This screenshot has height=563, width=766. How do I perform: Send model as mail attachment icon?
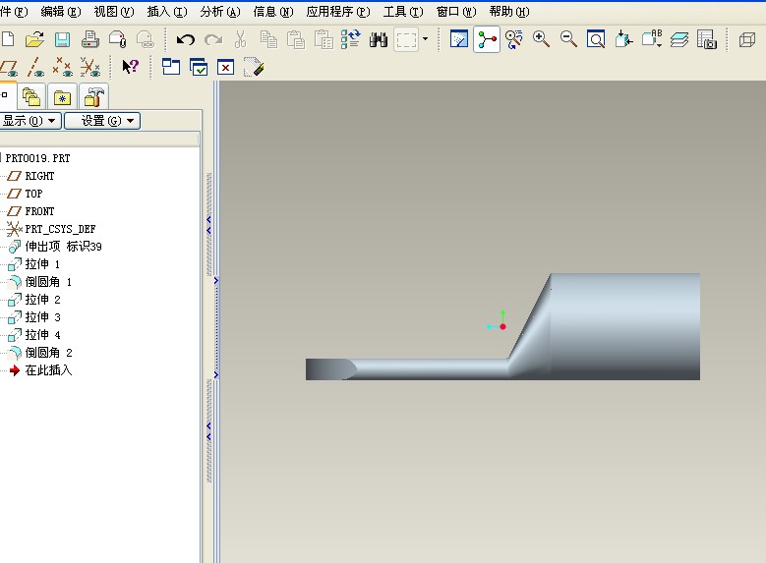click(x=118, y=39)
